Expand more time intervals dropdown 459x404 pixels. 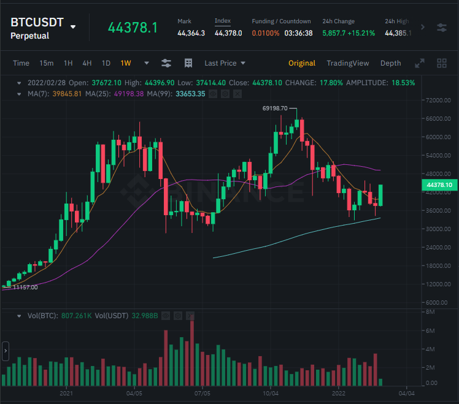(x=147, y=63)
